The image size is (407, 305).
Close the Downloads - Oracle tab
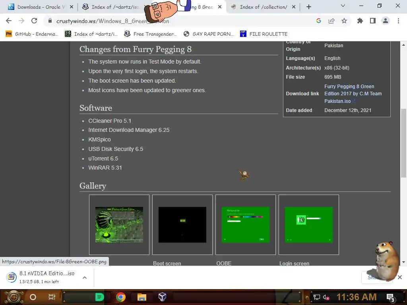(72, 7)
